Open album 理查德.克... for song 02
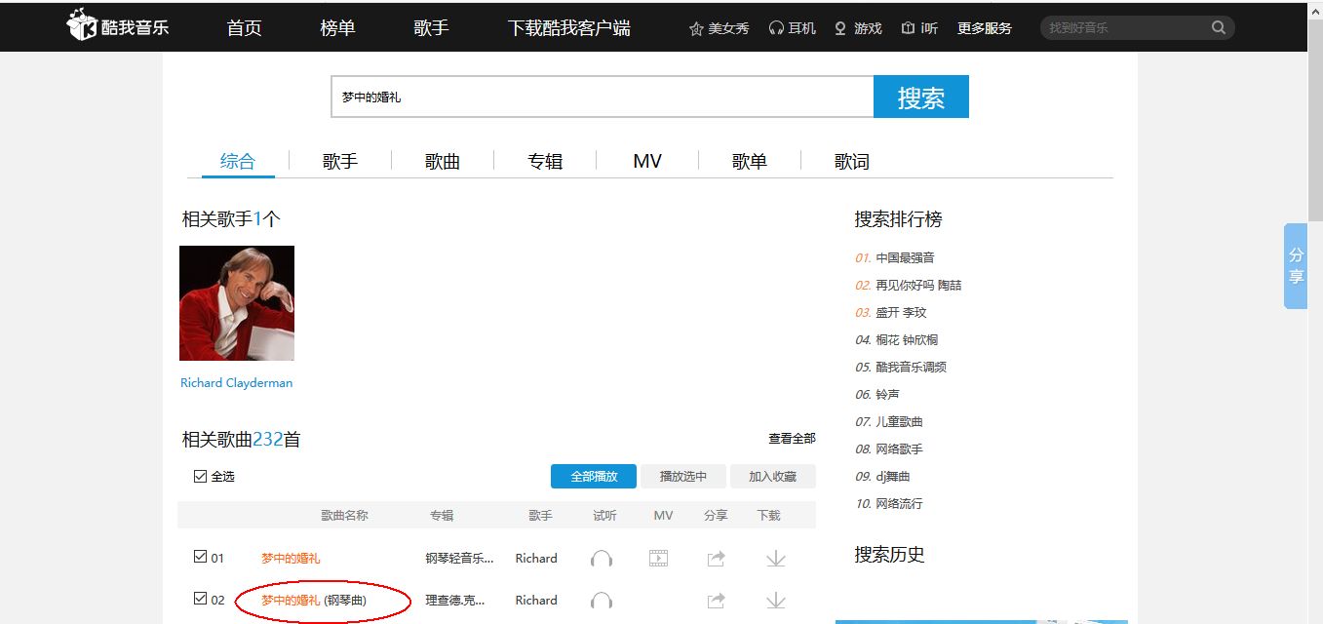 [x=455, y=601]
